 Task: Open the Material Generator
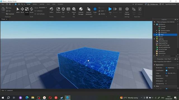pos(89,11)
